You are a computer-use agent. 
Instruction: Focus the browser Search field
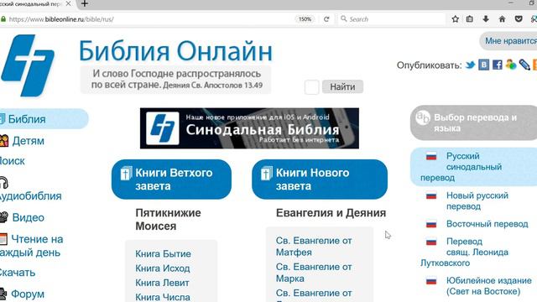(x=392, y=19)
